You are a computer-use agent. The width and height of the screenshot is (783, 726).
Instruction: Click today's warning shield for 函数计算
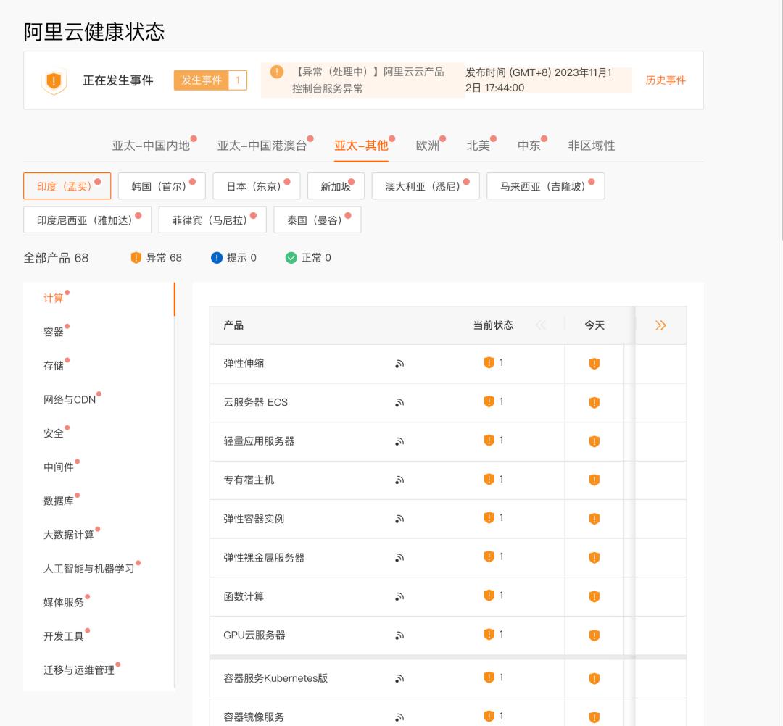pos(594,597)
